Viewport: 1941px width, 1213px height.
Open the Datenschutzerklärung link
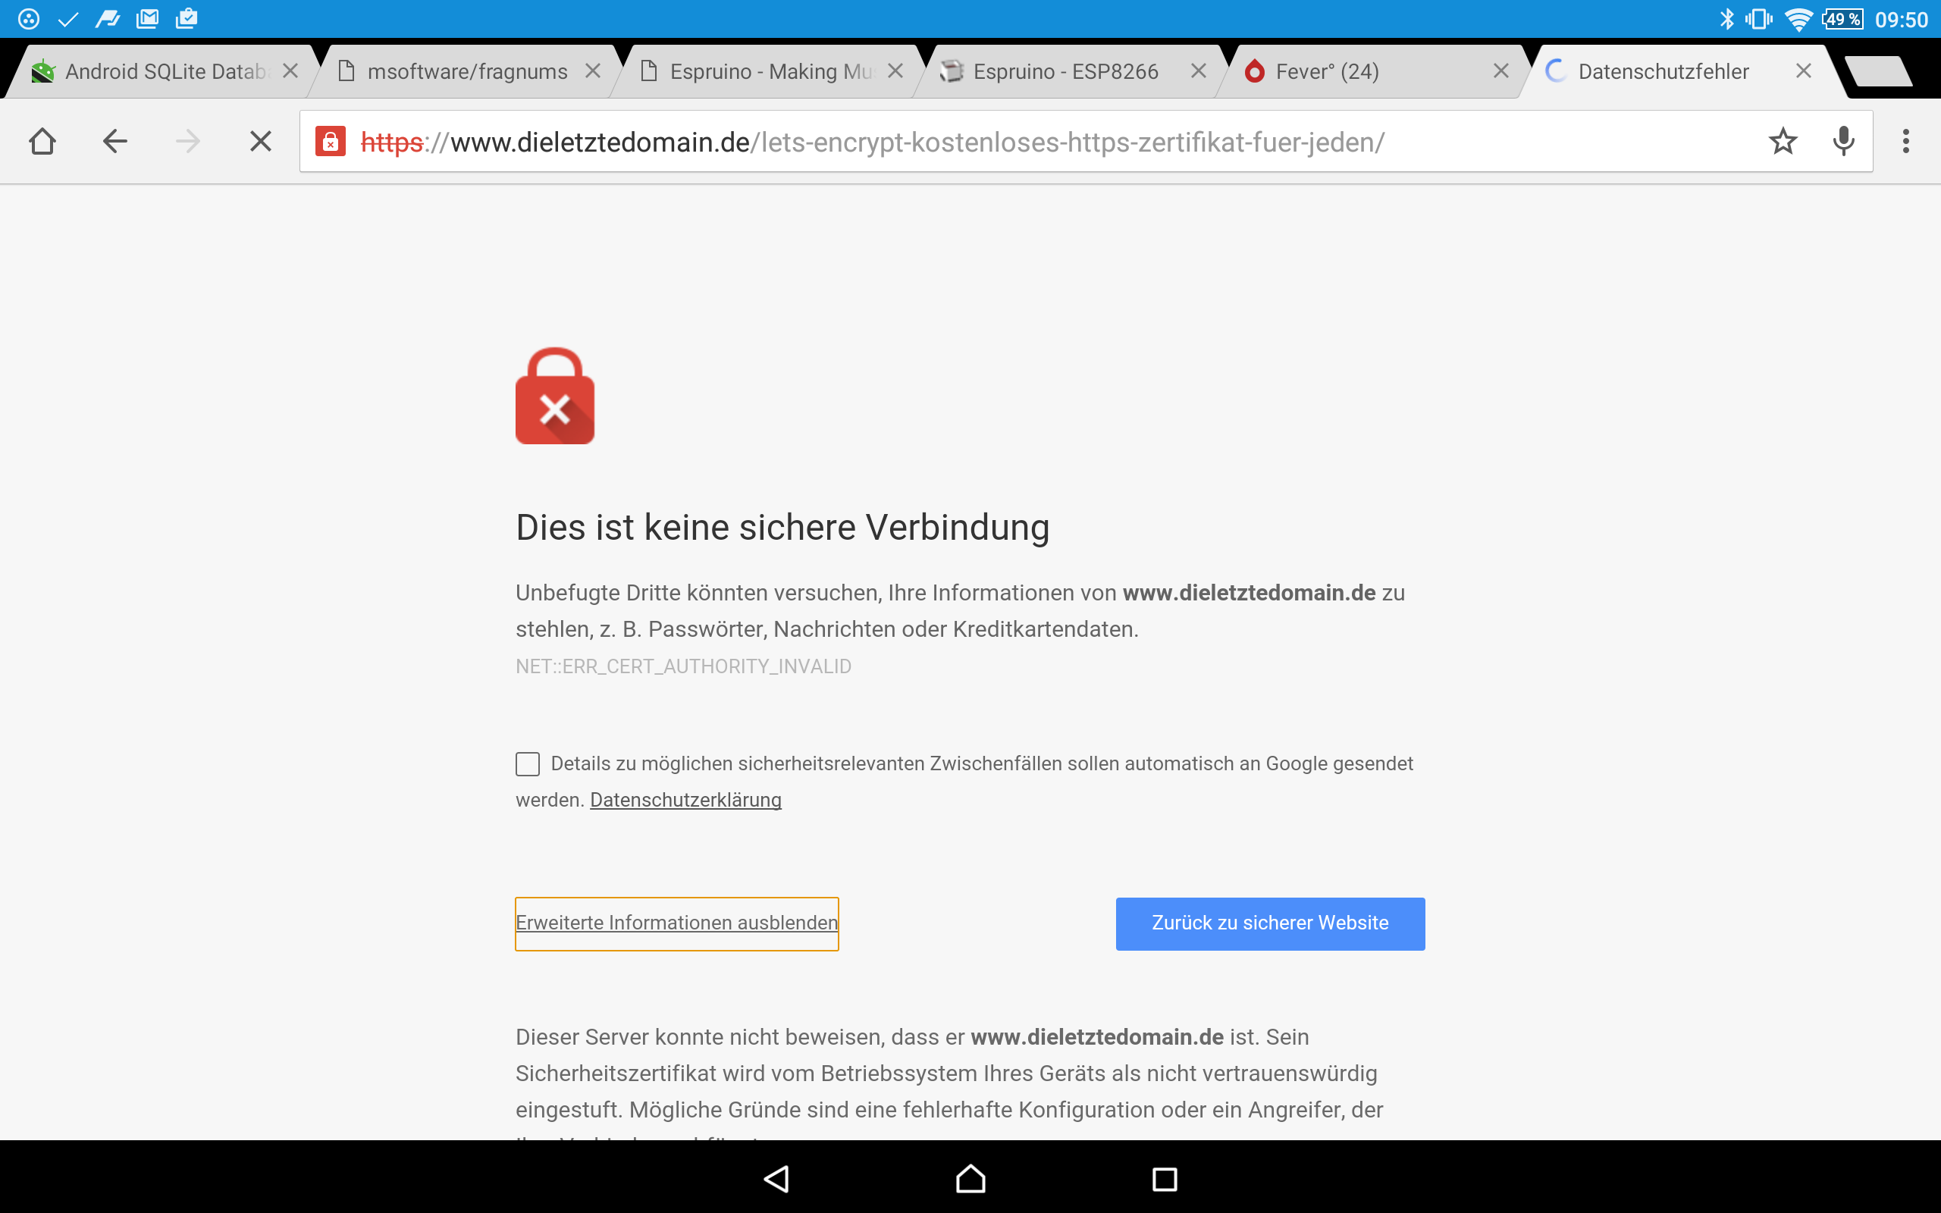point(685,800)
